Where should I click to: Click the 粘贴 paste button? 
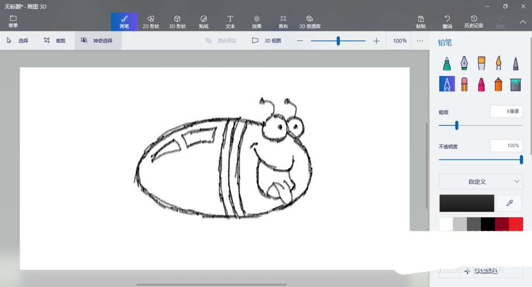click(421, 22)
